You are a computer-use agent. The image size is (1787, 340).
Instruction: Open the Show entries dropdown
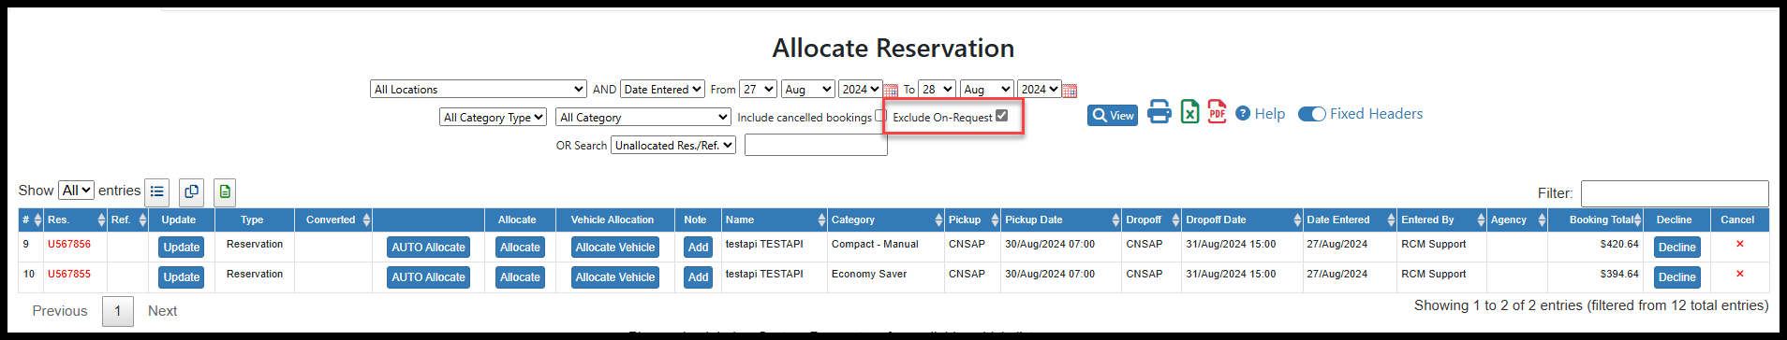[x=76, y=191]
